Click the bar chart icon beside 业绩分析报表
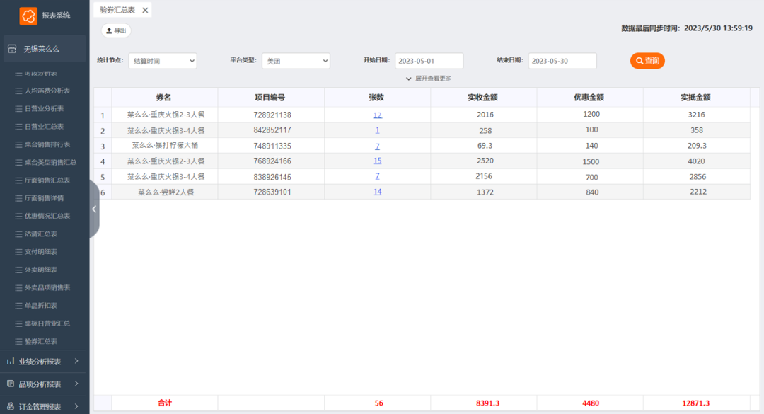Screen dimensions: 764x414 click(x=11, y=362)
